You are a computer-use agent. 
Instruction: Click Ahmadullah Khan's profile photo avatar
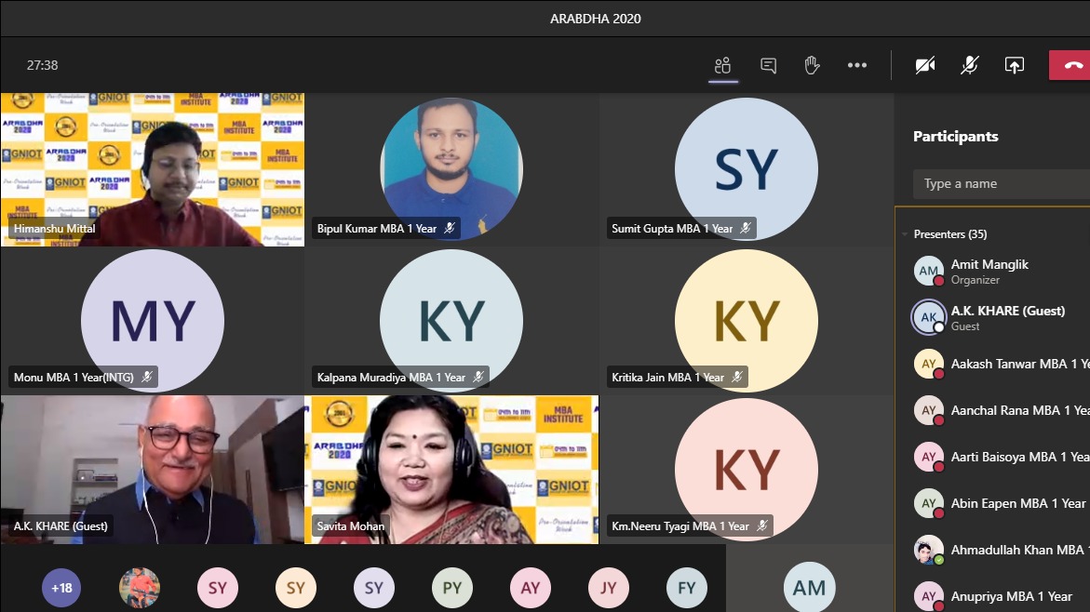(928, 550)
